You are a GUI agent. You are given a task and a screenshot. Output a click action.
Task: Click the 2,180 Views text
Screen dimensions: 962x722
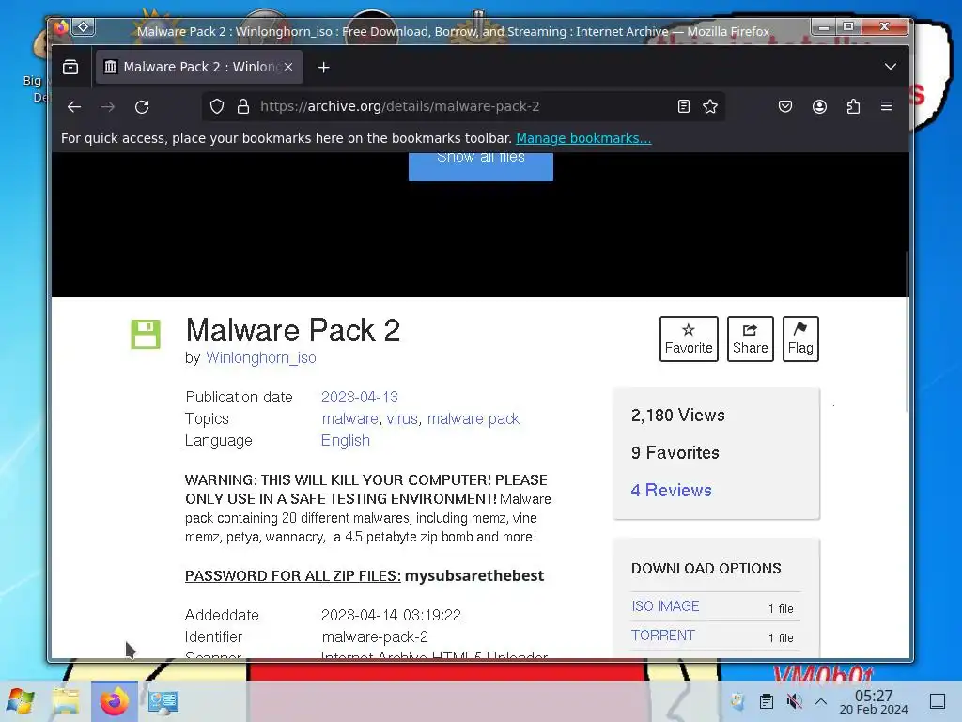[678, 416]
